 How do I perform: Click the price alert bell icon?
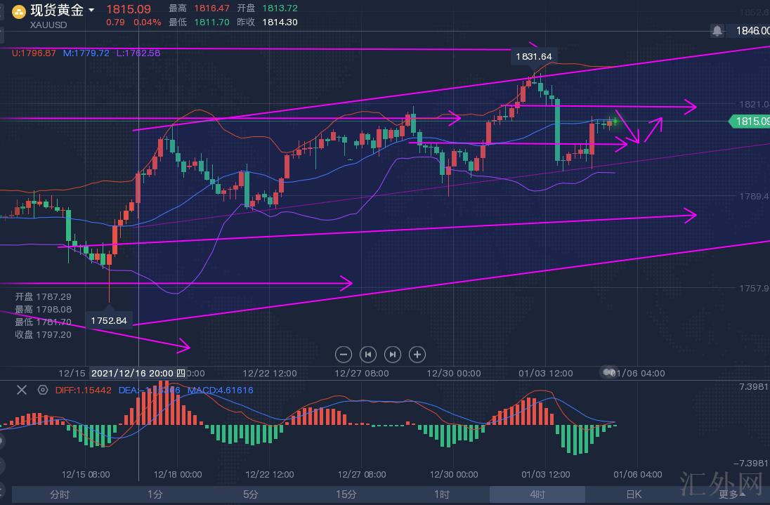(x=717, y=31)
